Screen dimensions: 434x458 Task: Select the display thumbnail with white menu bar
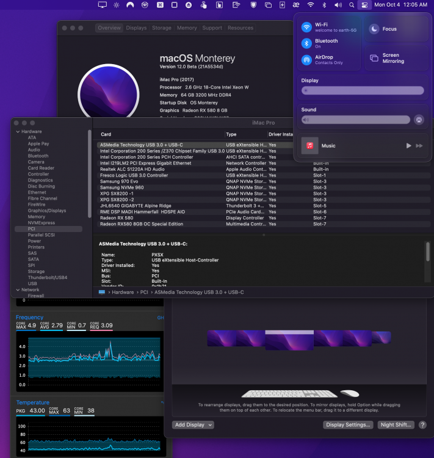pos(289,340)
